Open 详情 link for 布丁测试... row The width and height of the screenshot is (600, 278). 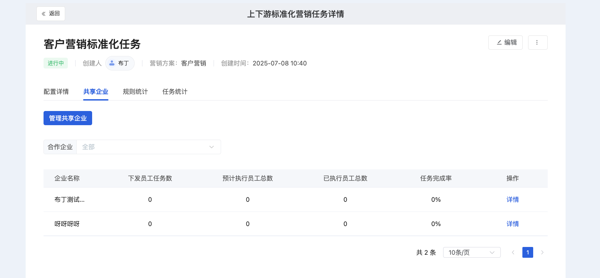[513, 199]
